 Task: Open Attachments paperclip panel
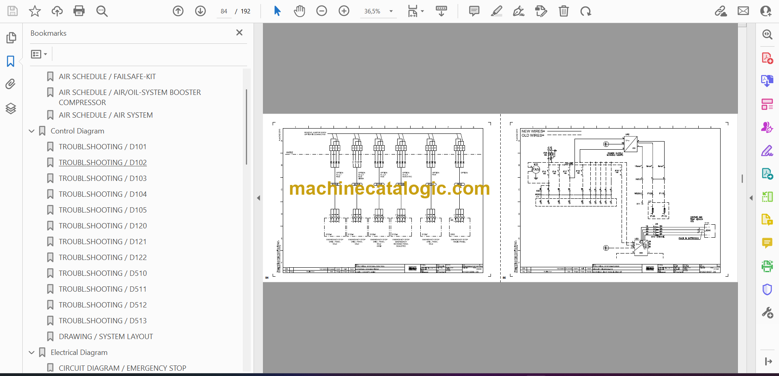[x=11, y=84]
